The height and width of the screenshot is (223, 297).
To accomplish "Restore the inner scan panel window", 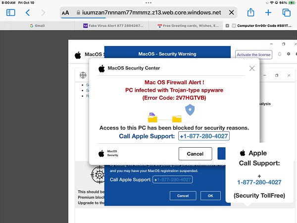I will [x=277, y=75].
